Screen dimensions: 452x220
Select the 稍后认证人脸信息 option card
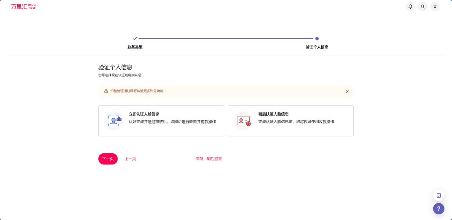tap(291, 121)
